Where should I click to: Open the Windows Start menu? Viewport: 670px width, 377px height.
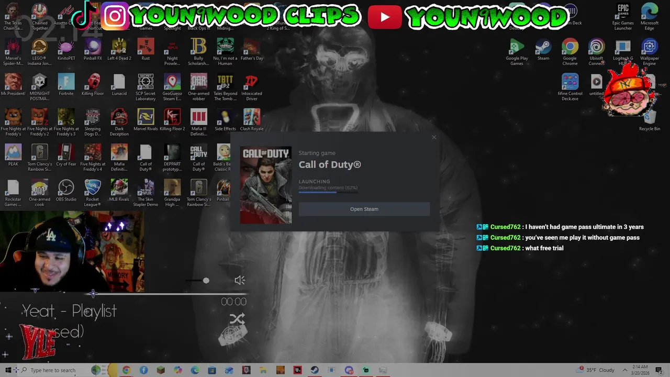[x=7, y=370]
